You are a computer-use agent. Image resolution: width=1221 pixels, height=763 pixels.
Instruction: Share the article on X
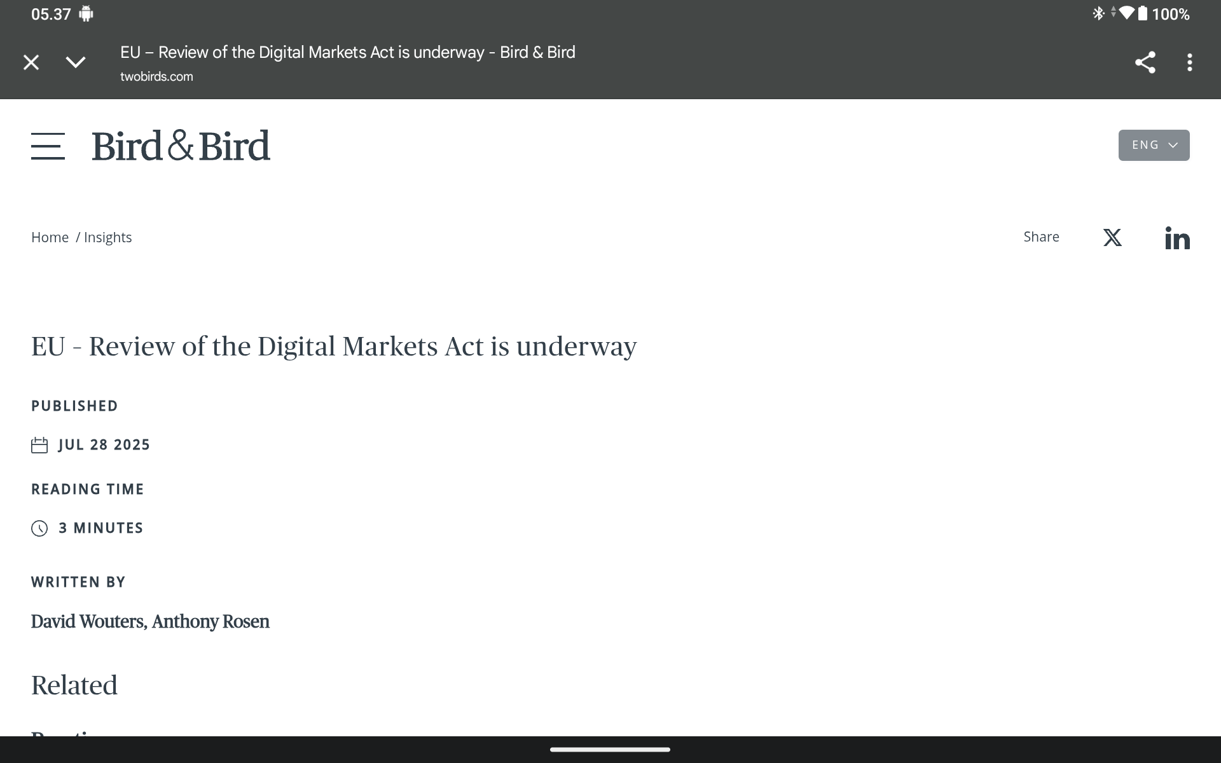point(1112,237)
